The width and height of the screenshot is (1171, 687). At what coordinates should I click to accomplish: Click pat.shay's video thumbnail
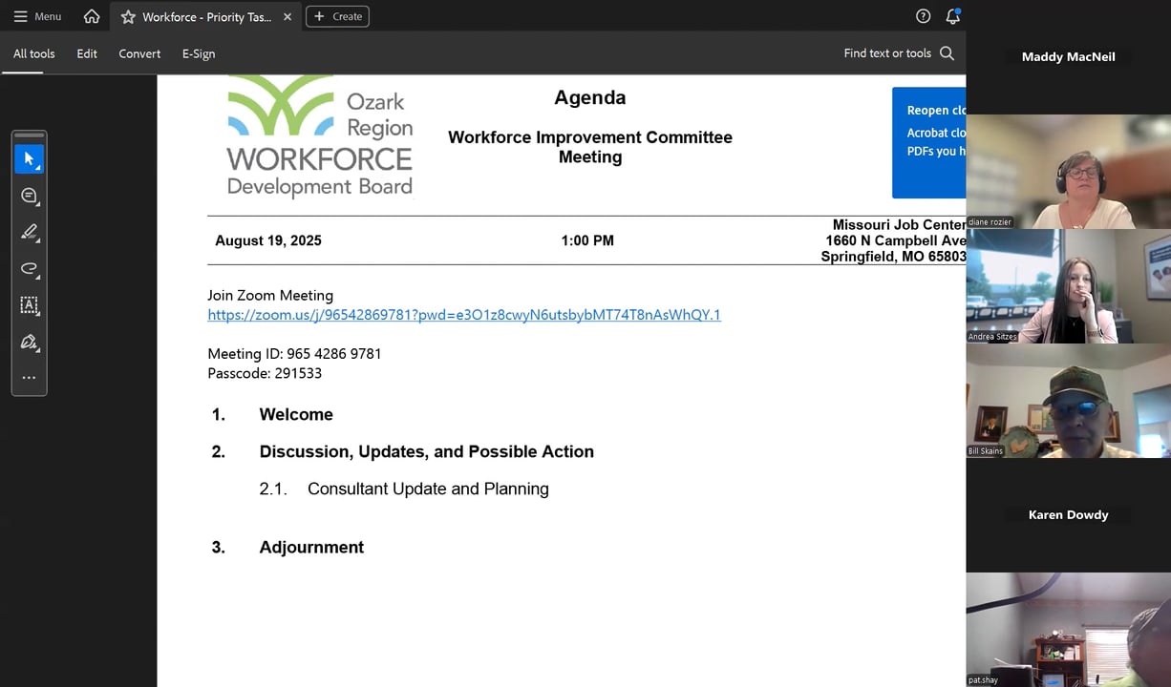click(x=1068, y=630)
